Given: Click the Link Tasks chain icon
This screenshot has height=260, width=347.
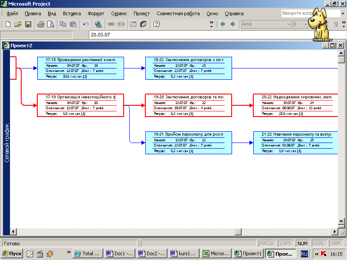Looking at the screenshot, I should click(x=111, y=24).
